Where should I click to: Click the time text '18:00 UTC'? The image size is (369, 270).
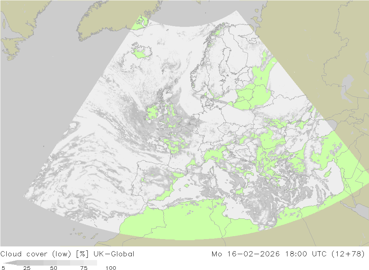(x=306, y=254)
